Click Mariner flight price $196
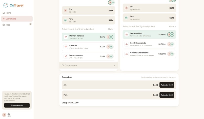 pos(103,37)
